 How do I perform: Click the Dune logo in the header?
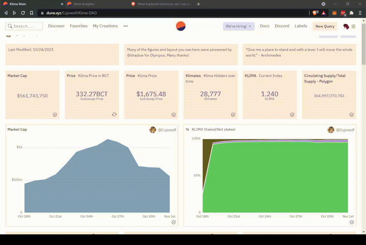coord(181,26)
